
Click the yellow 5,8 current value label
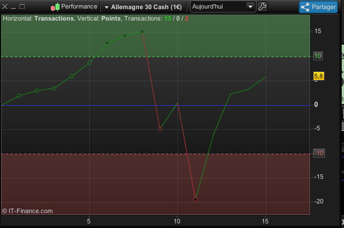(319, 76)
